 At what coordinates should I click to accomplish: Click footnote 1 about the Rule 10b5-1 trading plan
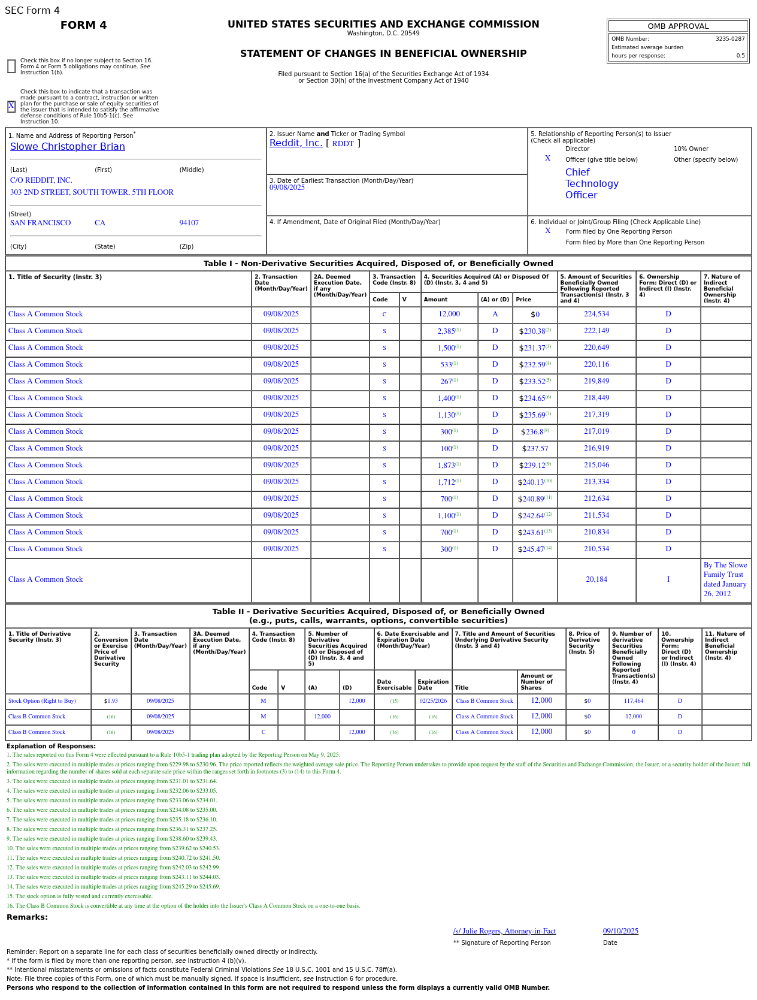[173, 755]
